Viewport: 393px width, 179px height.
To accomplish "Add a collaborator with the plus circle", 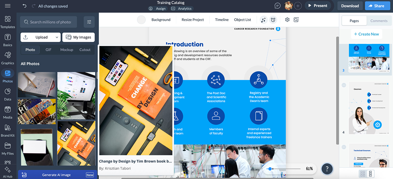I will click(x=298, y=6).
